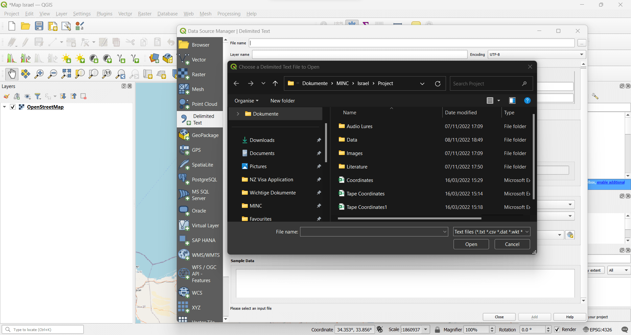
Task: Click the locate search box in status bar
Action: click(43, 329)
